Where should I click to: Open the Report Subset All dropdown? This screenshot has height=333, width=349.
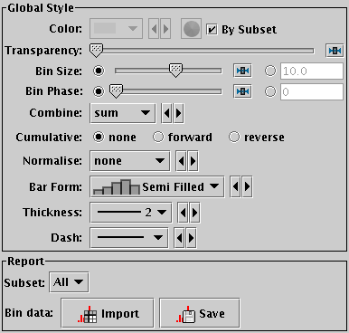tap(69, 282)
